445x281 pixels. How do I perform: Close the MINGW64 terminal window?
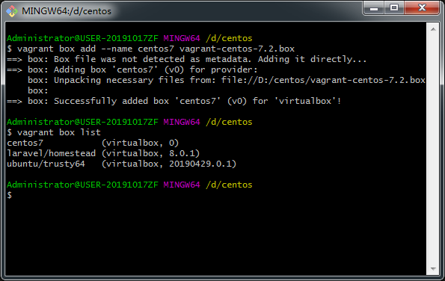[x=422, y=8]
